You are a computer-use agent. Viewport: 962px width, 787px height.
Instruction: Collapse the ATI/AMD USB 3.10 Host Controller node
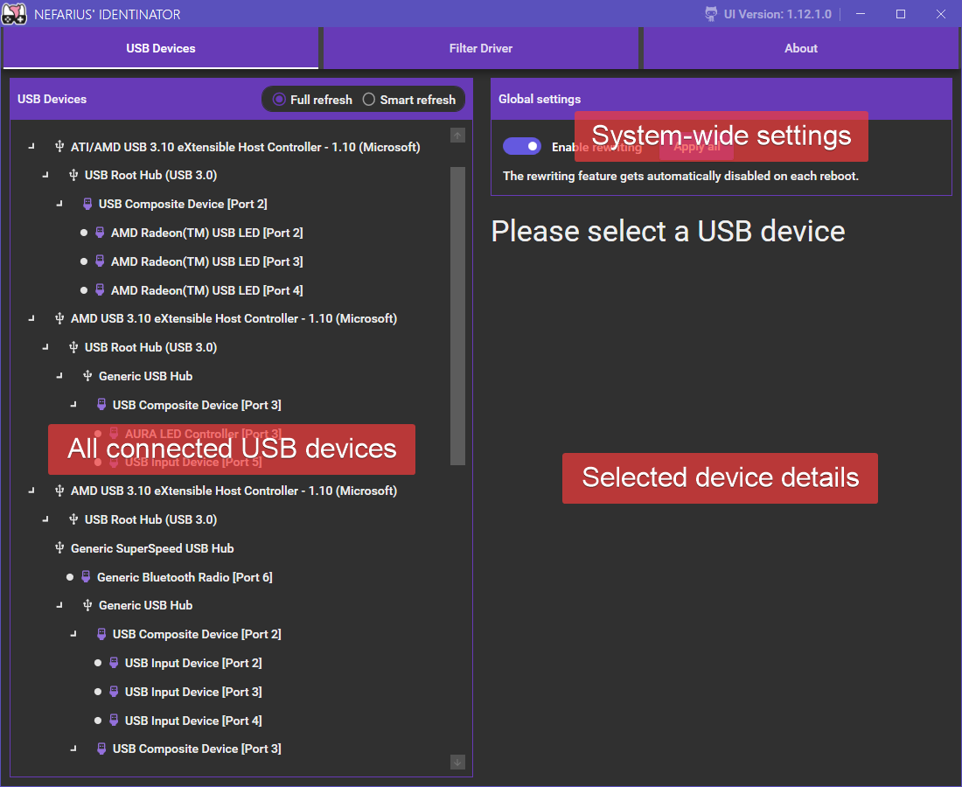pyautogui.click(x=31, y=146)
